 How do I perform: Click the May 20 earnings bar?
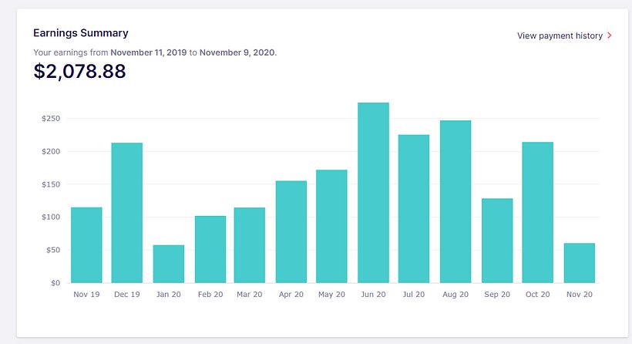(332, 226)
